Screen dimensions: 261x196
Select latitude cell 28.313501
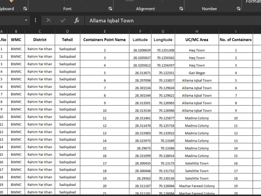pos(140,102)
